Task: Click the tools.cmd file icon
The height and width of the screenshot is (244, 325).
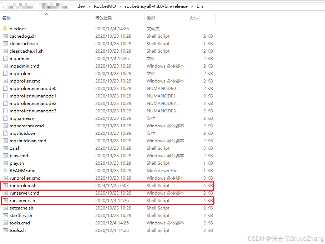Action: click(5, 223)
